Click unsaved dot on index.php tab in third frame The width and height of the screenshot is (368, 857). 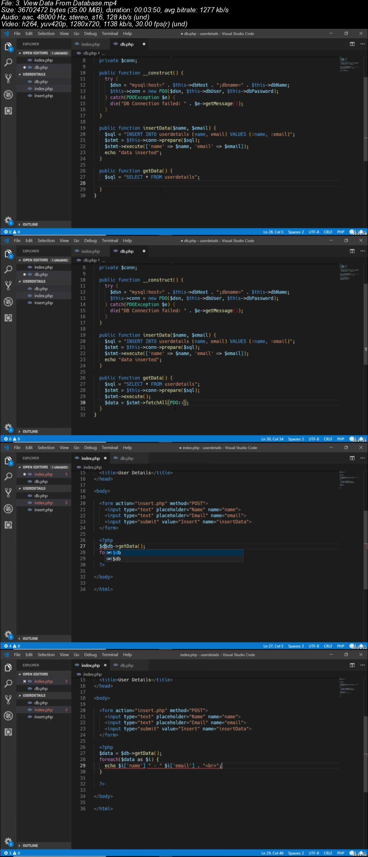105,458
